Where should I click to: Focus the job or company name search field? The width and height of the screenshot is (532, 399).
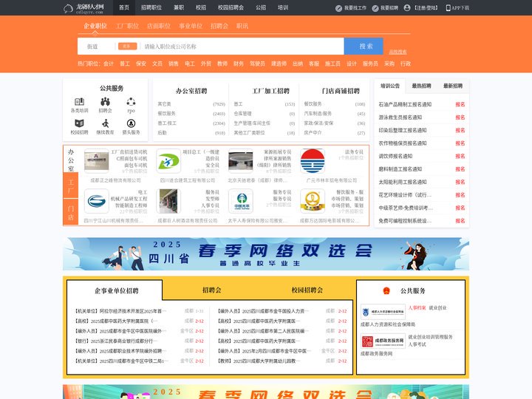click(x=242, y=47)
